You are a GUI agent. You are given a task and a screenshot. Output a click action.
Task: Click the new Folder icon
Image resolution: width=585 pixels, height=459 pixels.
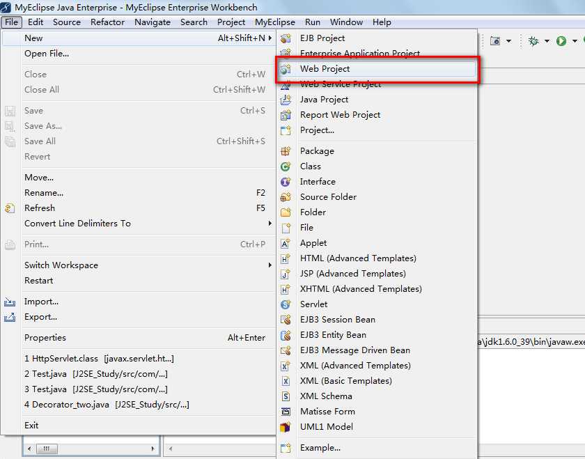pyautogui.click(x=286, y=212)
